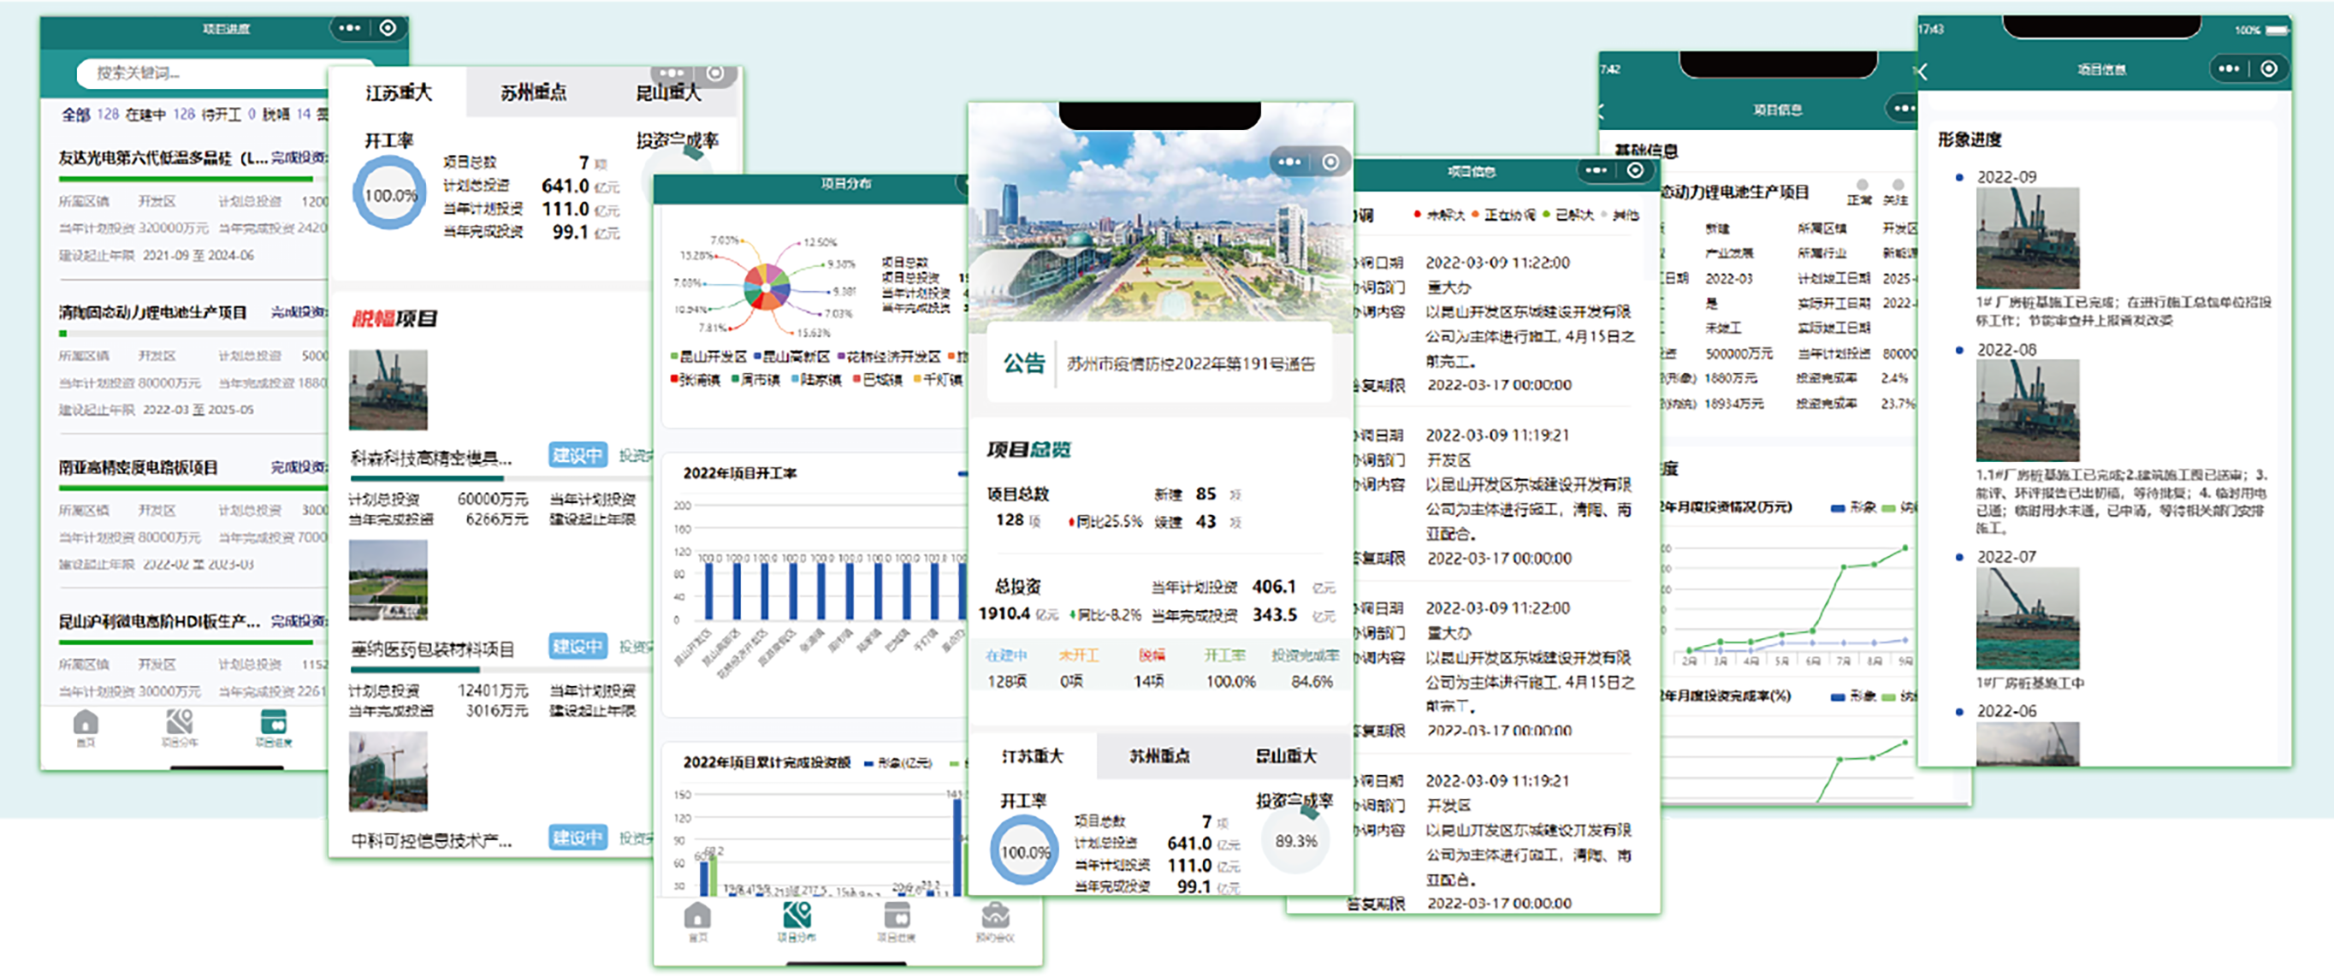2334x977 pixels.
Task: Tap the target close icon on 项目进度 header
Action: pyautogui.click(x=388, y=28)
